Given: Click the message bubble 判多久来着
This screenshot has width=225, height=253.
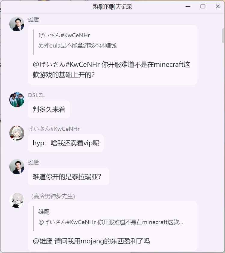Looking at the screenshot, I should (49, 109).
